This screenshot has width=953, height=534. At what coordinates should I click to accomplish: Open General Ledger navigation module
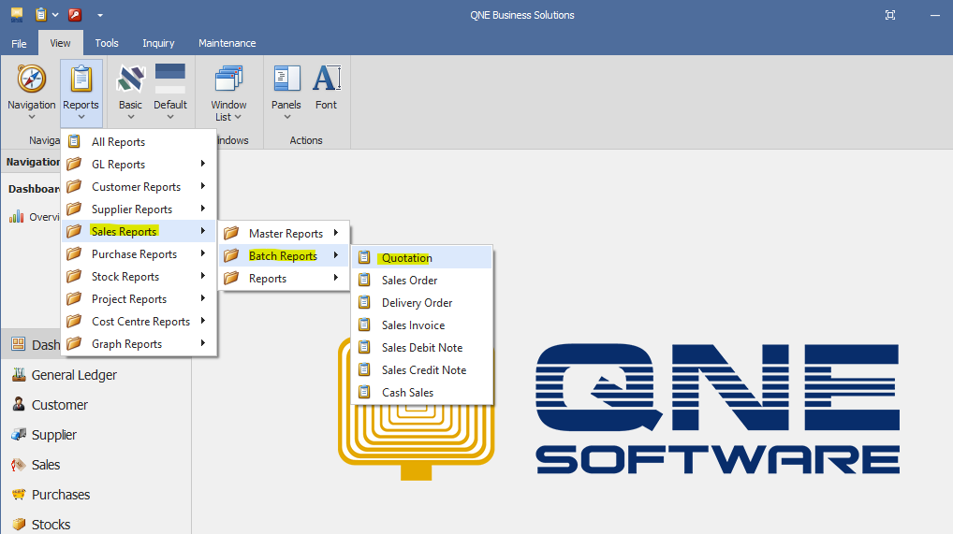(x=95, y=375)
